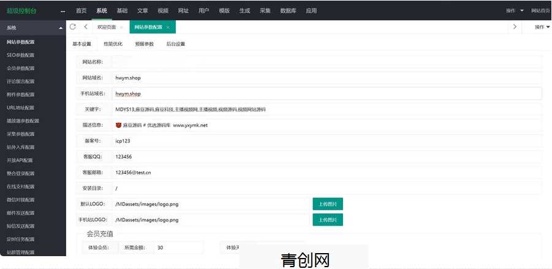Open the 后台设置 tab
Image resolution: width=552 pixels, height=269 pixels.
tap(176, 44)
